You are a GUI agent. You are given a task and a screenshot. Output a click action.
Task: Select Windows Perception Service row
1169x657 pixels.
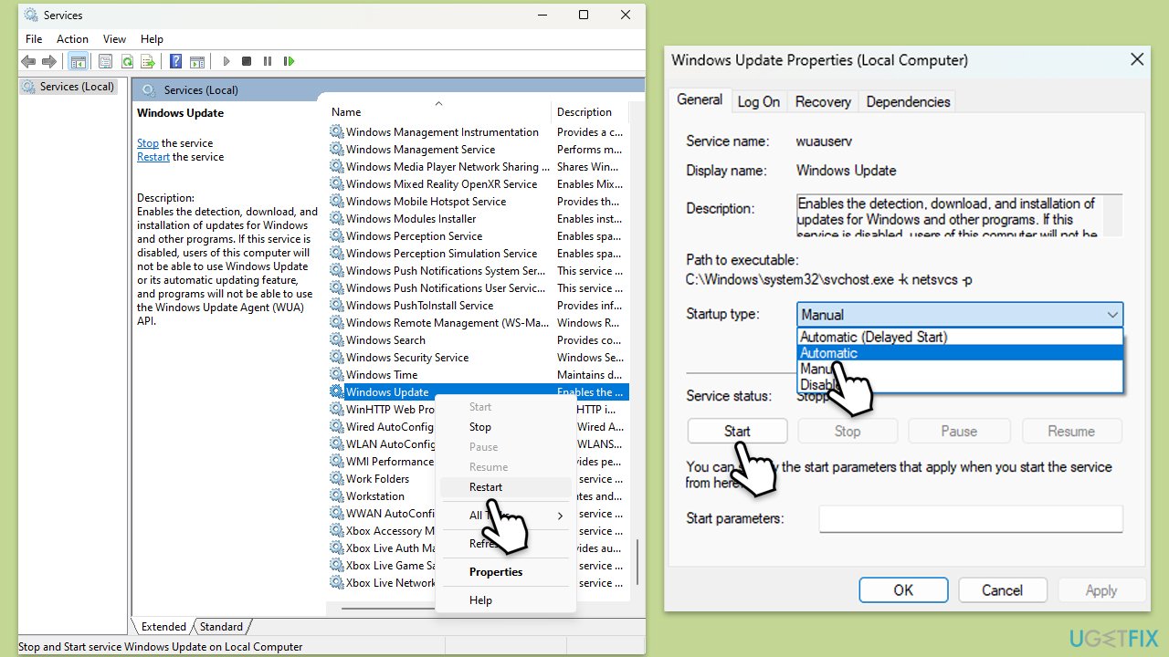point(479,236)
